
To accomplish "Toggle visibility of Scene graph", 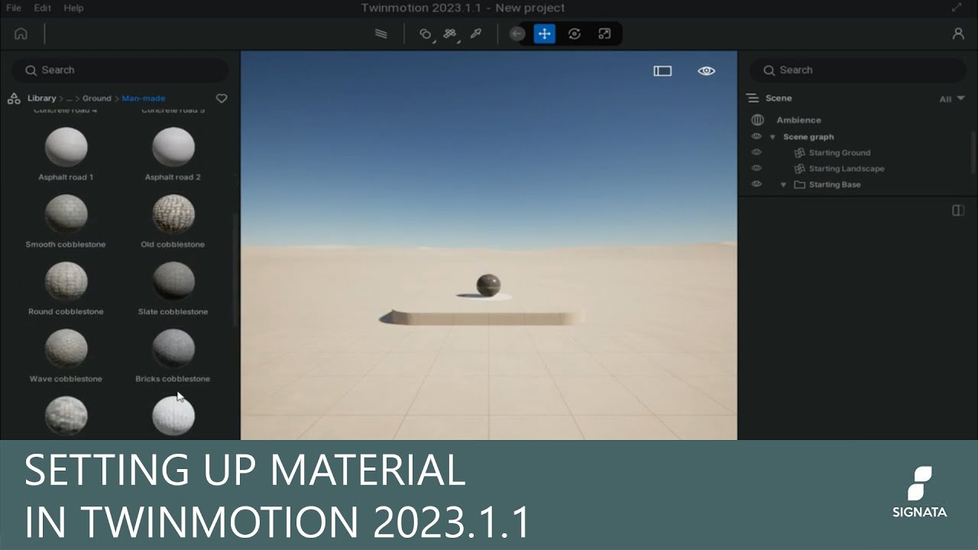I will (756, 137).
